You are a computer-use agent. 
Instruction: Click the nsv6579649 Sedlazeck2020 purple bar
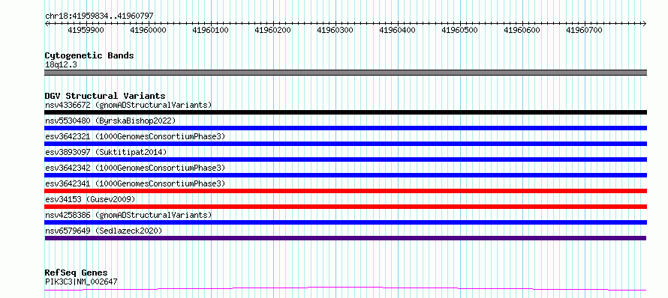click(345, 238)
